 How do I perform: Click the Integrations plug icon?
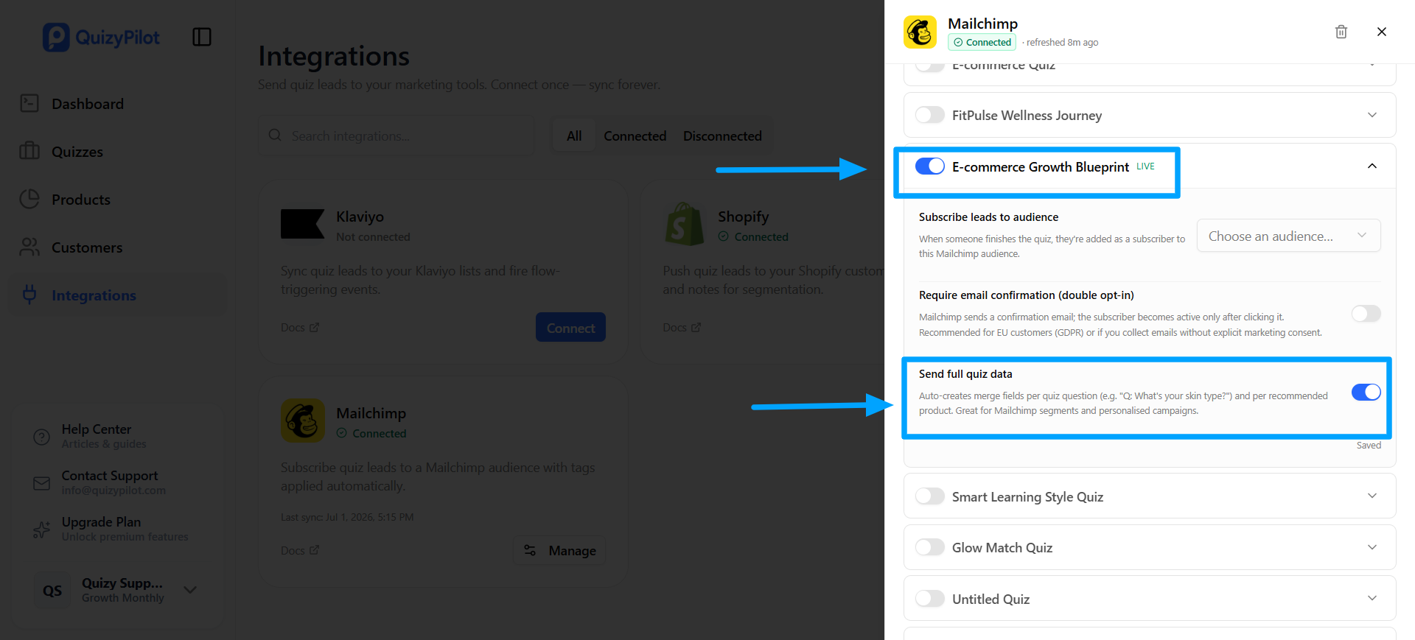click(x=29, y=295)
